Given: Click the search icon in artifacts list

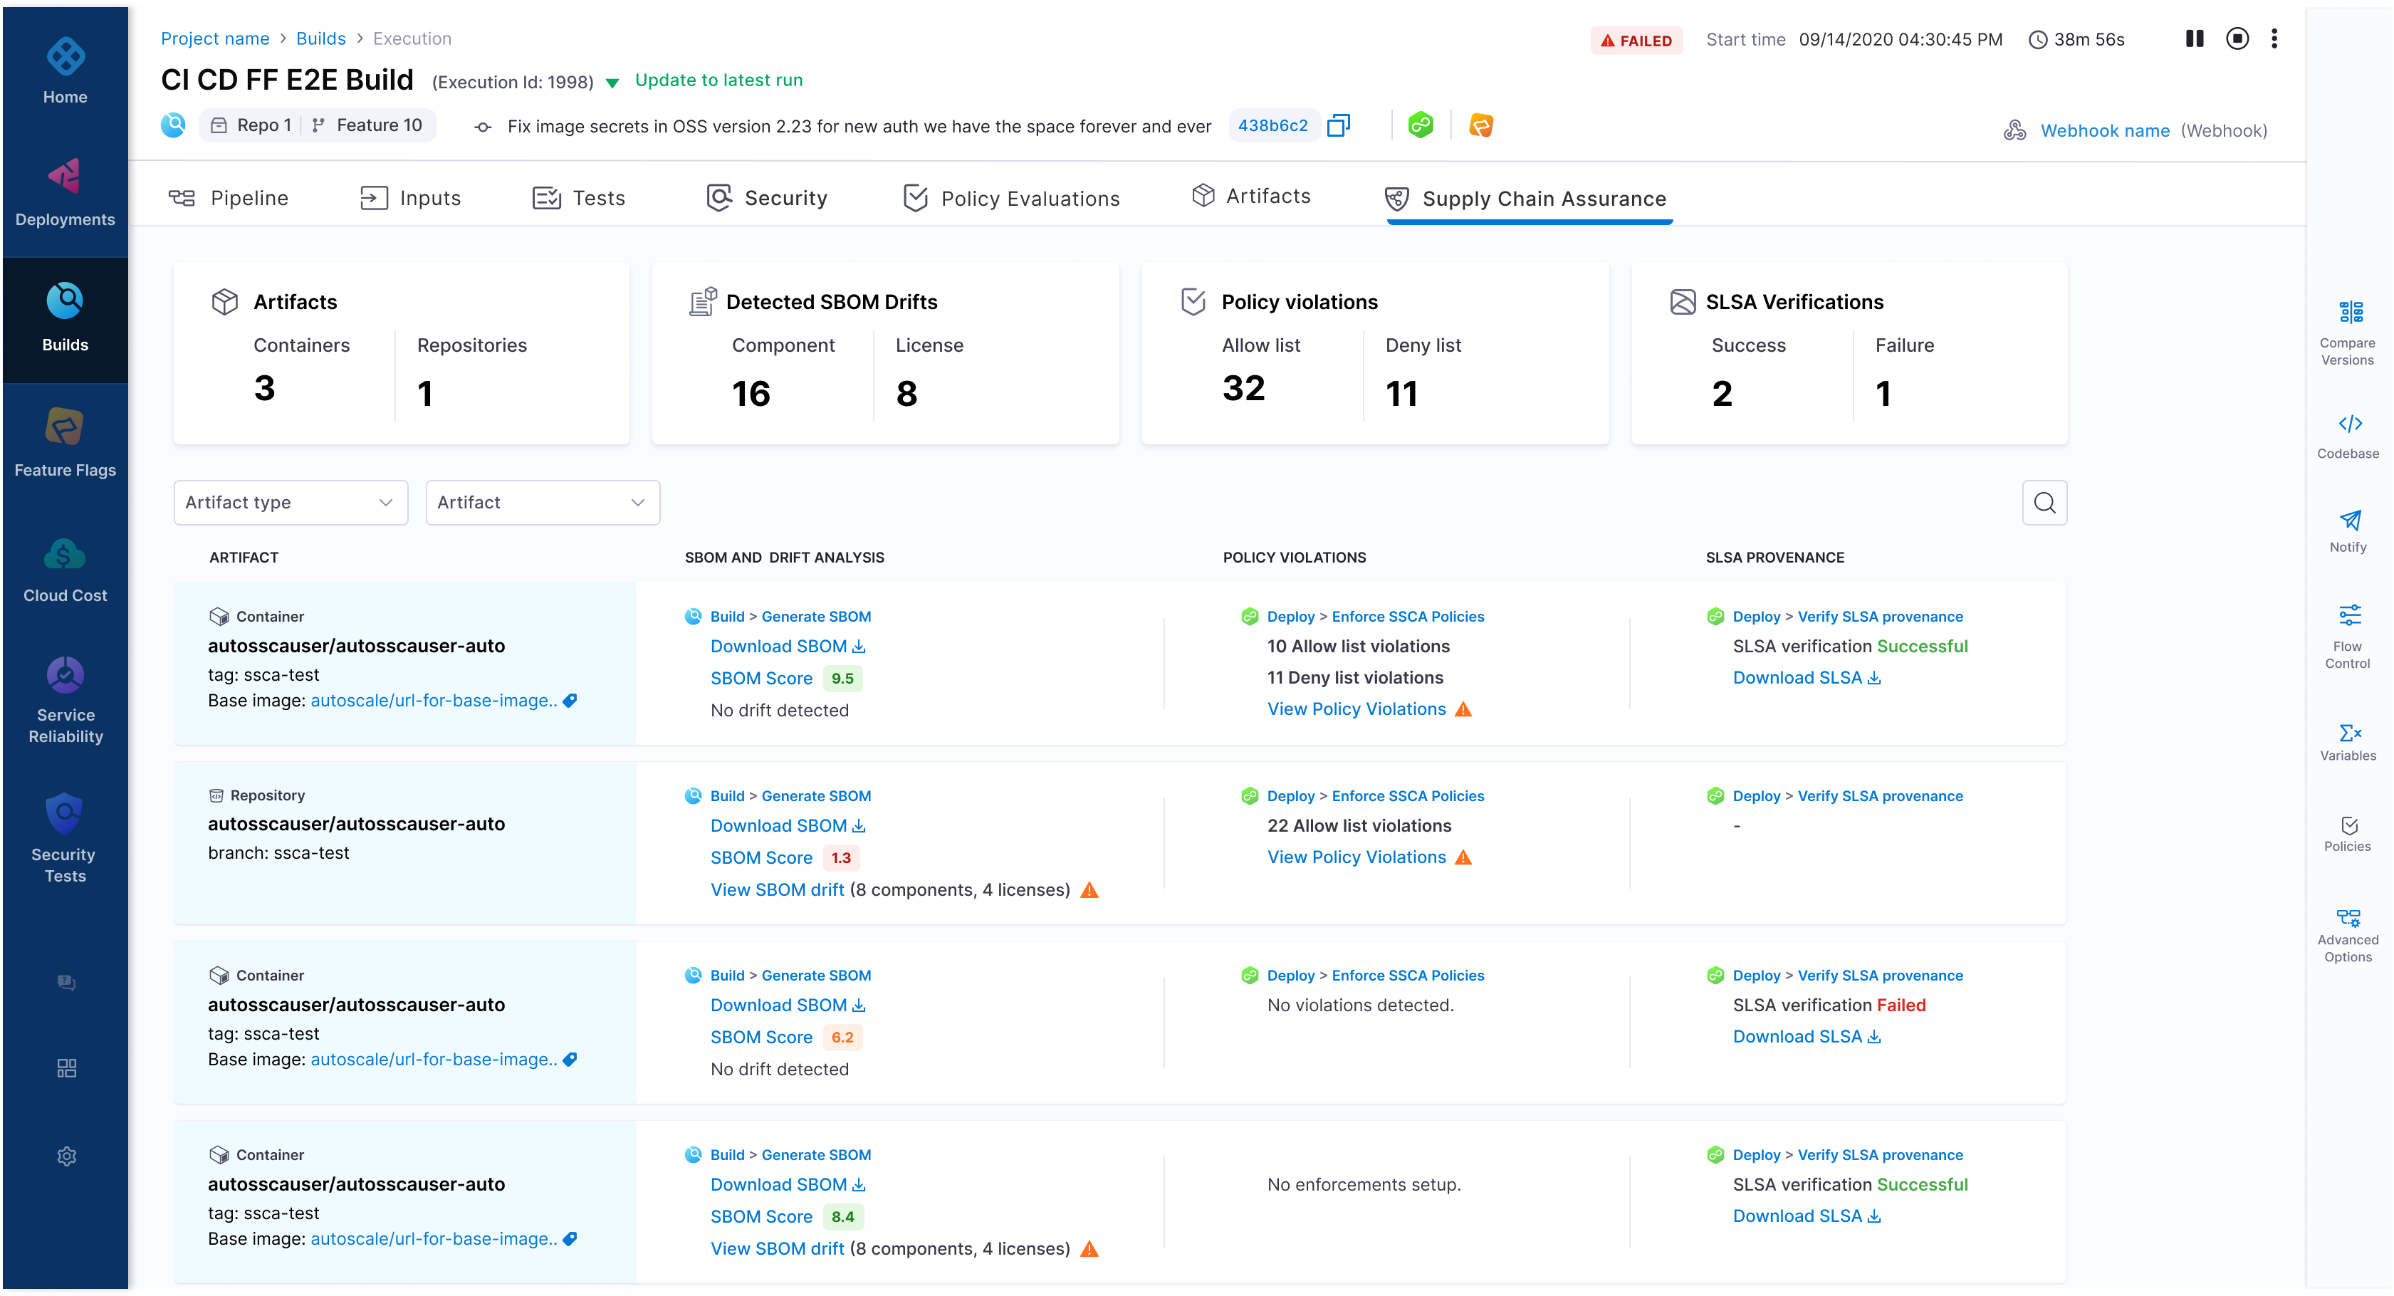Looking at the screenshot, I should [x=2044, y=501].
